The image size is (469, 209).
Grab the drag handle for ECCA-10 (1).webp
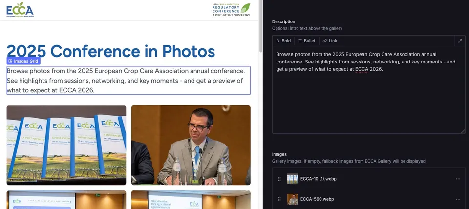(279, 179)
